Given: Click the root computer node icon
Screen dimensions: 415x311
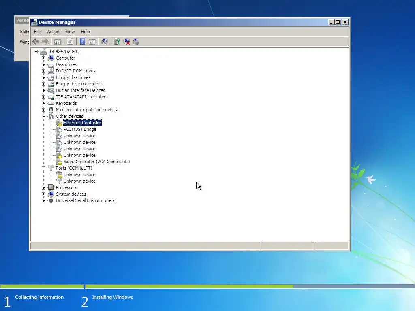Looking at the screenshot, I should [x=43, y=51].
